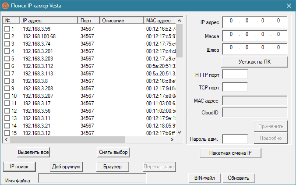The image size is (296, 185).
Task: Click the Порт column header
Action: coord(88,21)
